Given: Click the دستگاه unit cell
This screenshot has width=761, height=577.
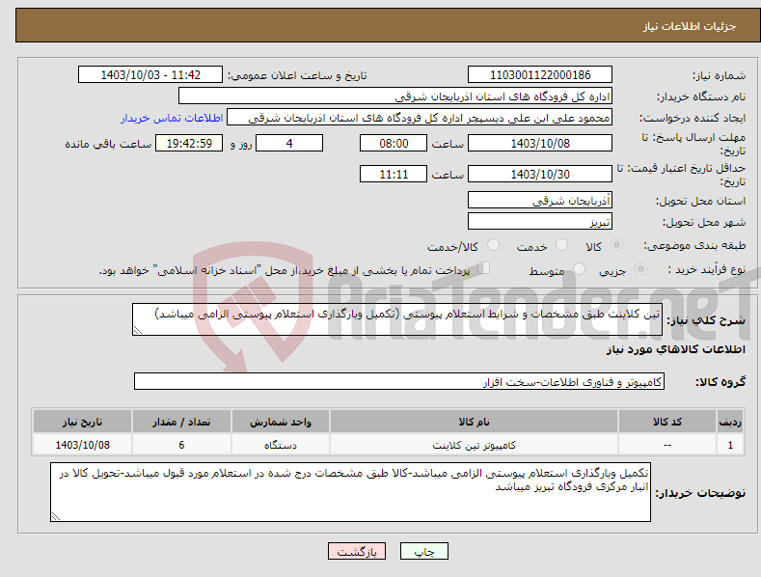Looking at the screenshot, I should coord(281,445).
